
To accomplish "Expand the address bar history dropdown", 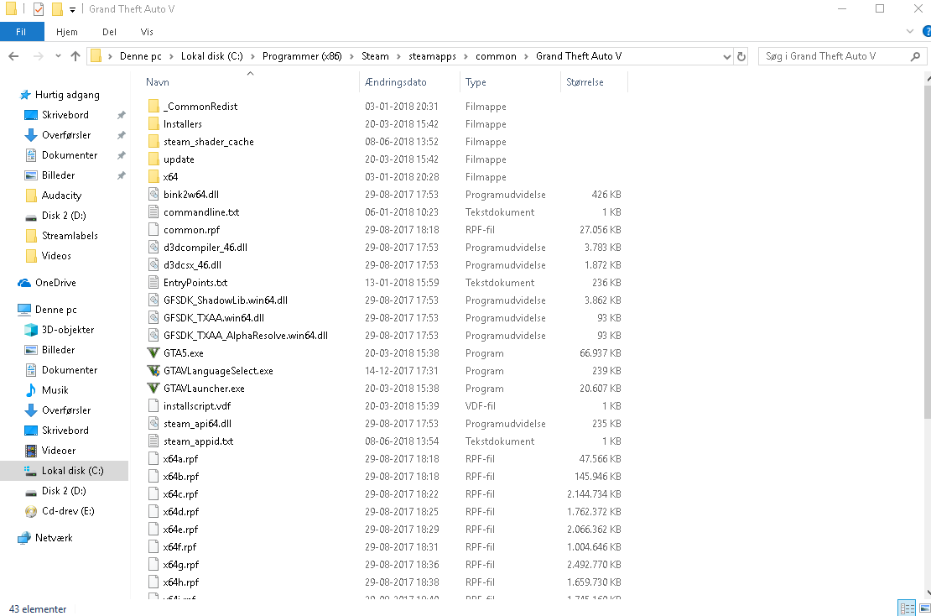I will (x=726, y=56).
